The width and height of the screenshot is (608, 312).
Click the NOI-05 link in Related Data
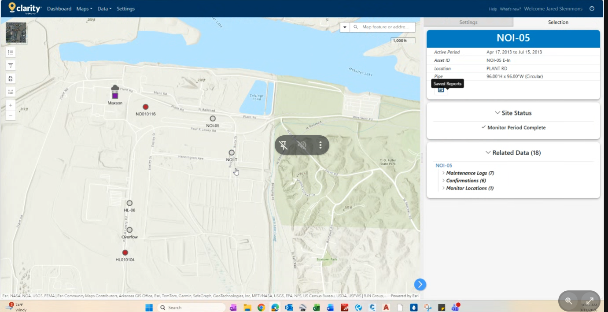click(444, 166)
